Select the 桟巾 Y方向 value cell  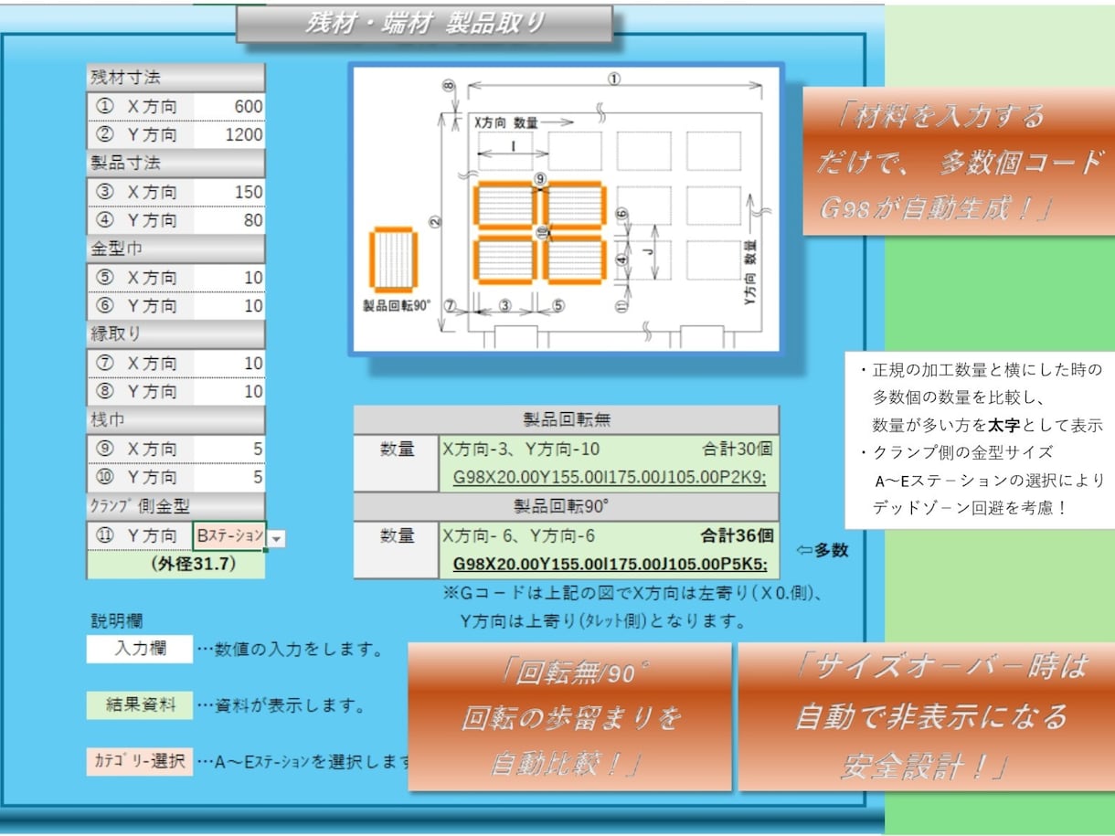click(x=228, y=477)
